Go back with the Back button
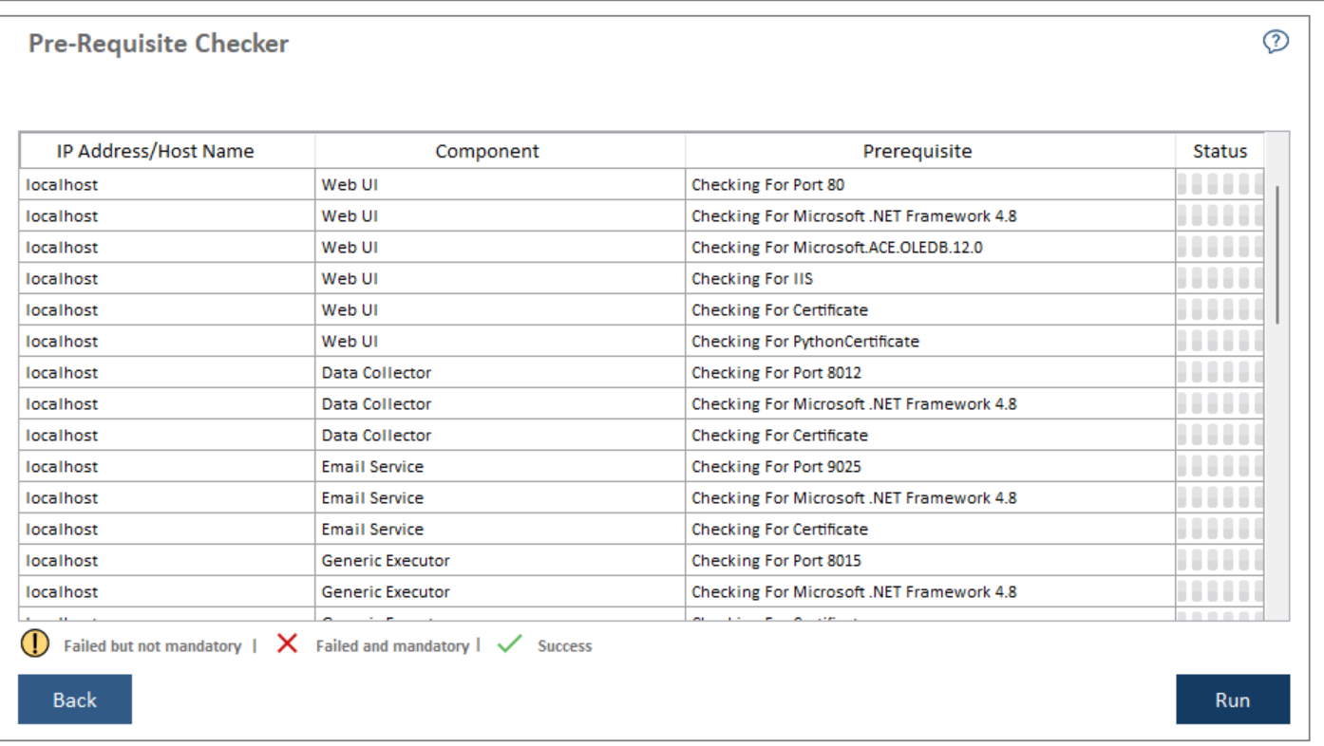The height and width of the screenshot is (746, 1324). [x=75, y=699]
